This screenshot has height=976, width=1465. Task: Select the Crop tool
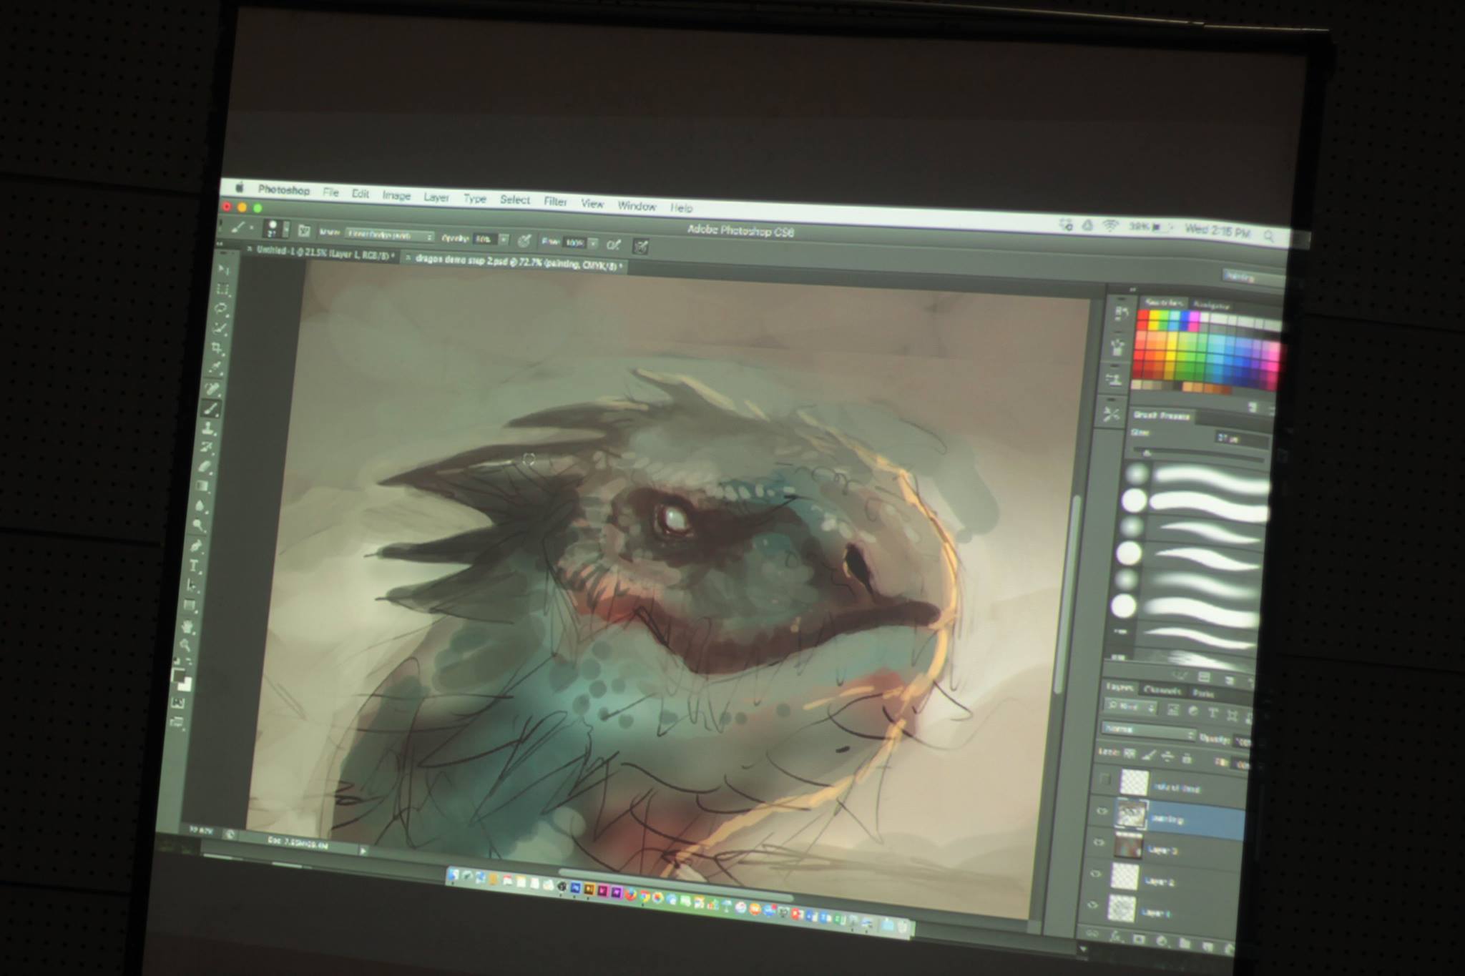217,348
